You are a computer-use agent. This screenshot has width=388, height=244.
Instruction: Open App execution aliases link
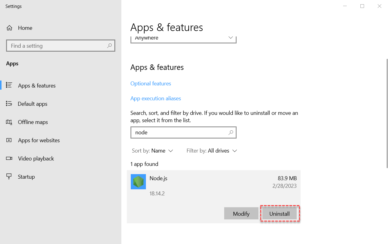tap(156, 98)
